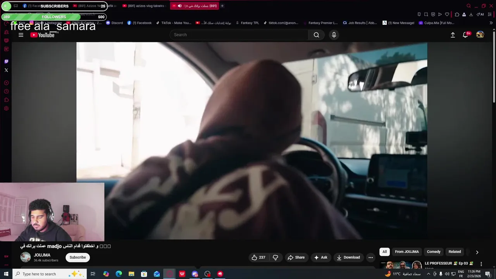Open a new browser tab
The height and width of the screenshot is (279, 496).
click(x=222, y=6)
